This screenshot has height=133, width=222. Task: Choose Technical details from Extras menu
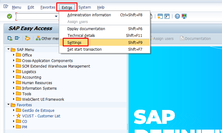[x=81, y=36]
